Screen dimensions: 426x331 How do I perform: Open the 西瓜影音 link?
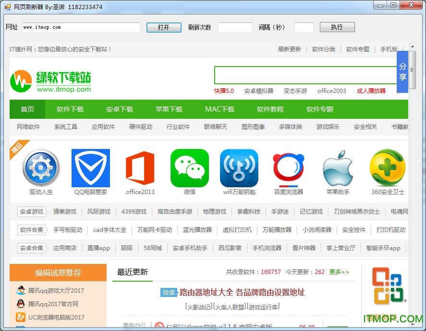230,248
